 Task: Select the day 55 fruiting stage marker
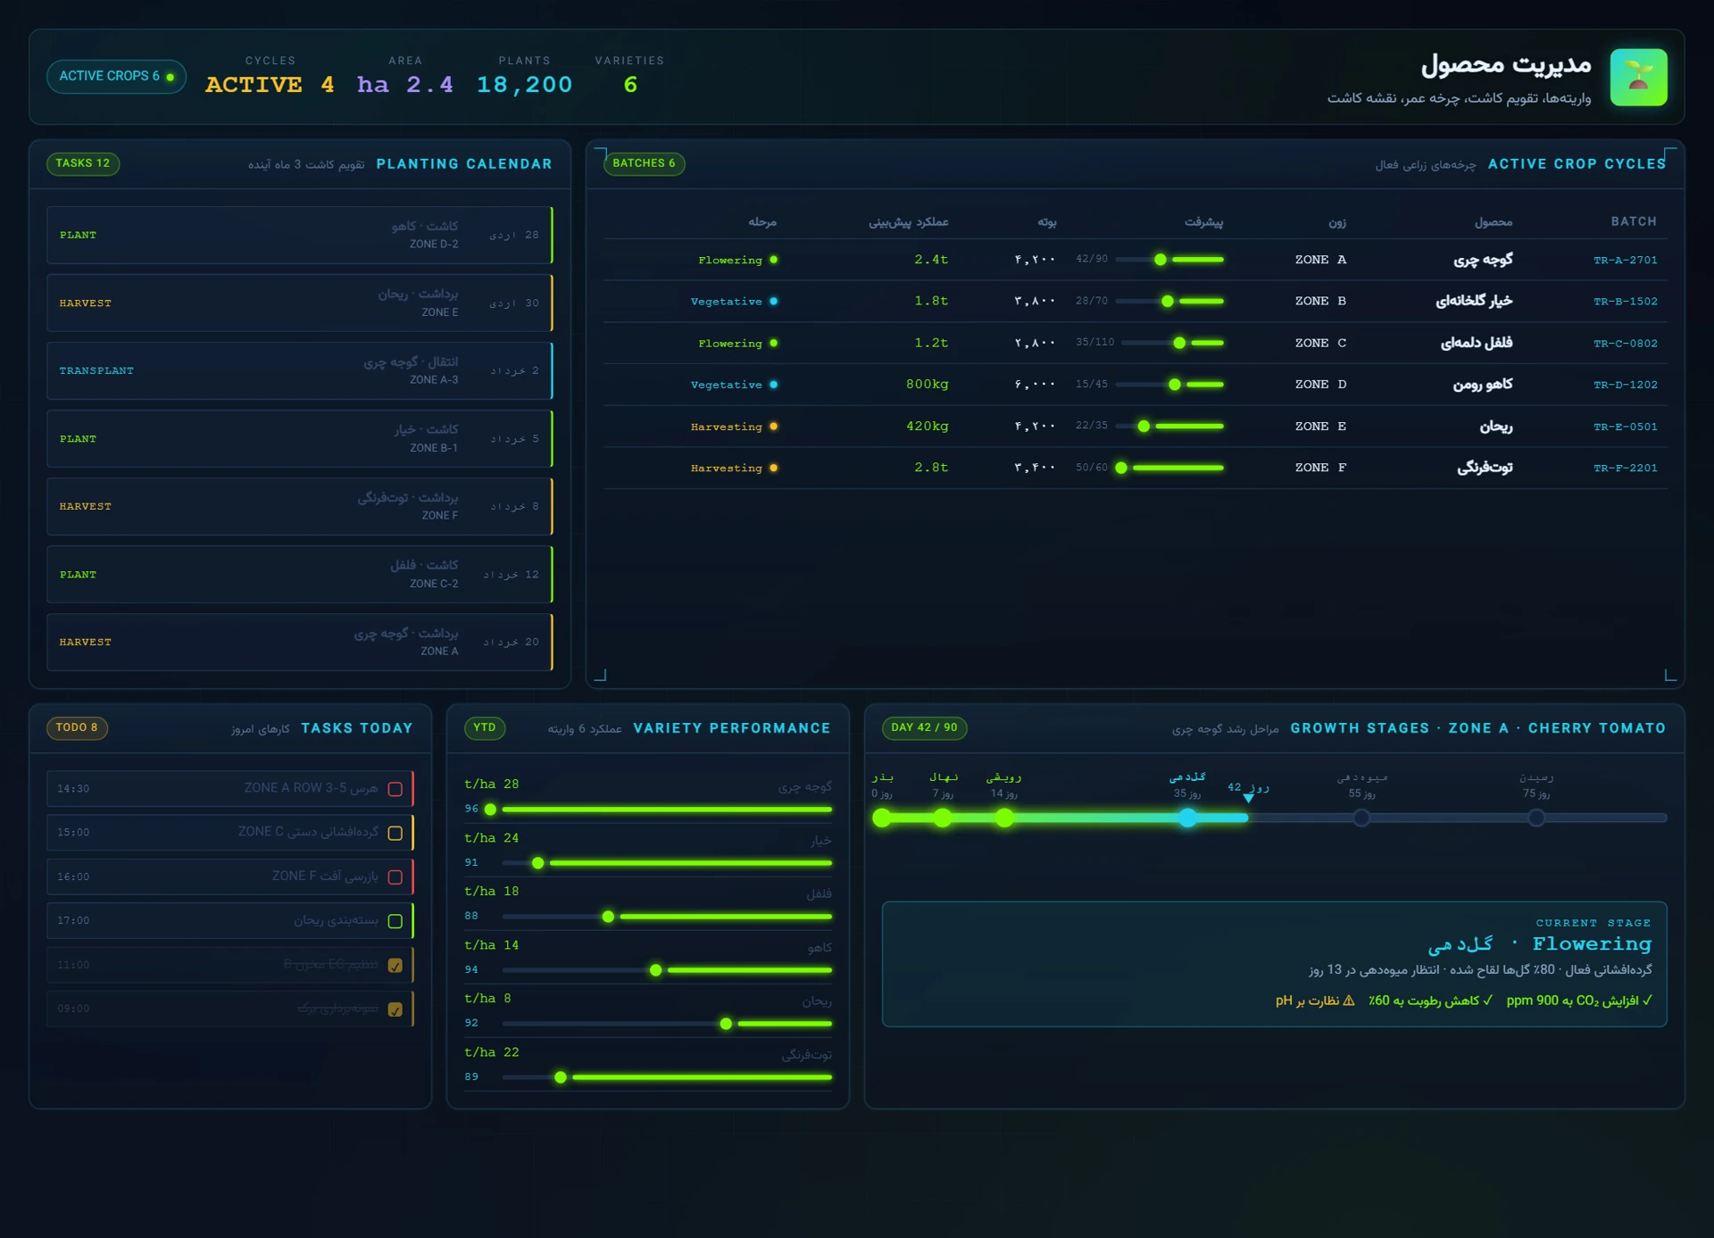point(1361,818)
